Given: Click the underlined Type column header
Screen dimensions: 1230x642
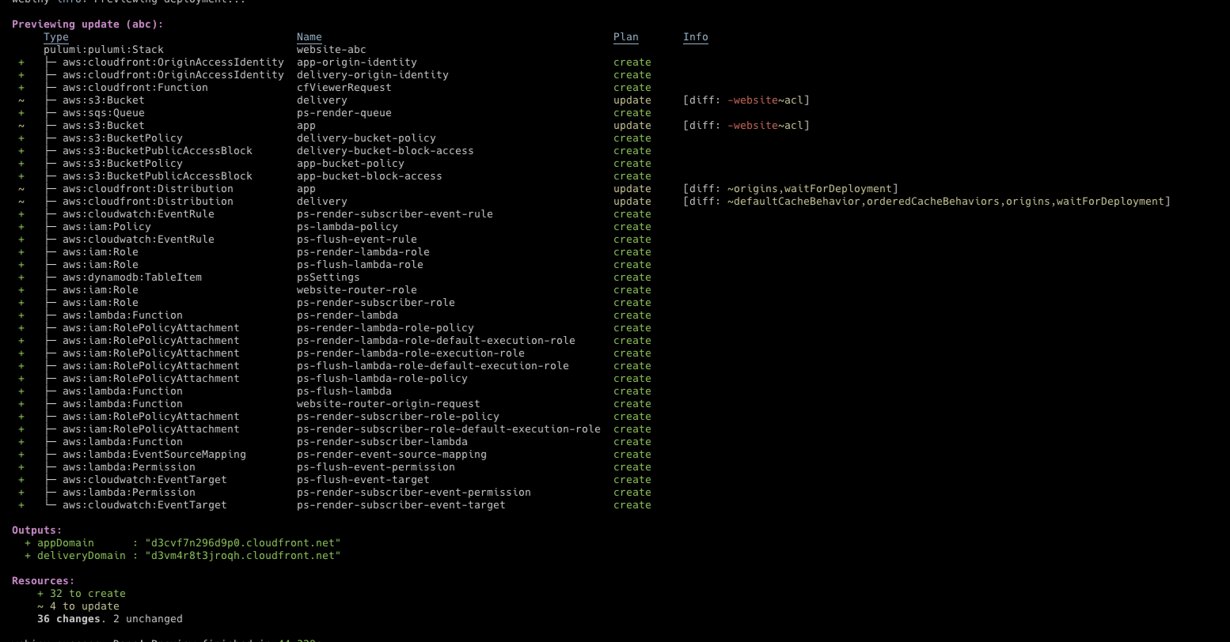Looking at the screenshot, I should click(56, 37).
